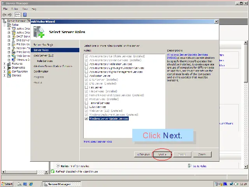Expand the Storage tree node

click(x=4, y=75)
